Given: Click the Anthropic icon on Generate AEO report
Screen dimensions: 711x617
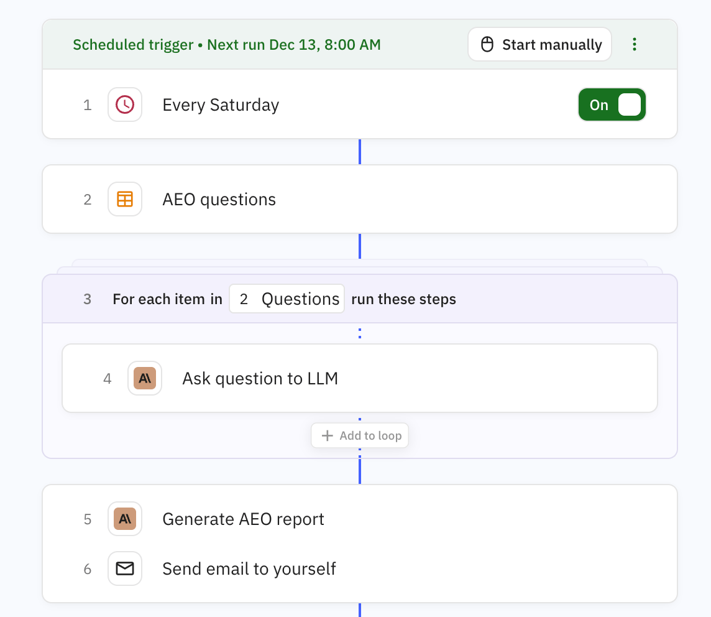Looking at the screenshot, I should pyautogui.click(x=125, y=519).
